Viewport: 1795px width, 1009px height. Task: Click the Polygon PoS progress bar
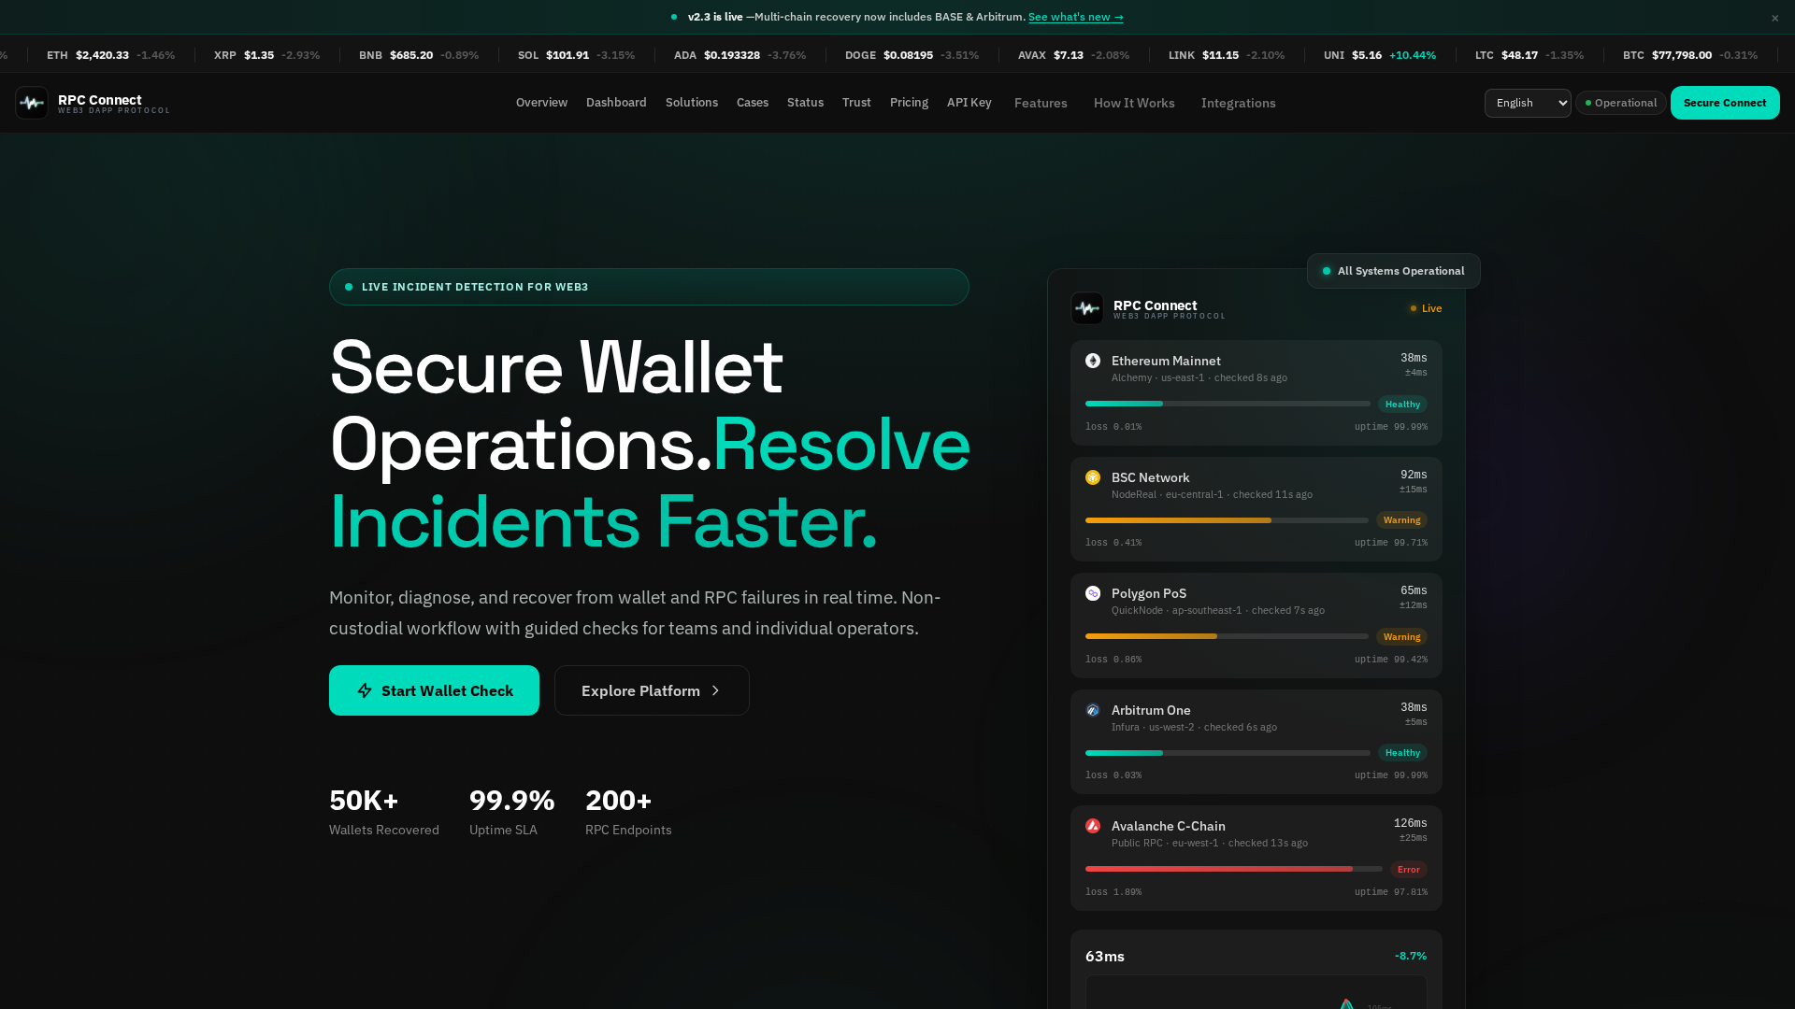(1227, 636)
